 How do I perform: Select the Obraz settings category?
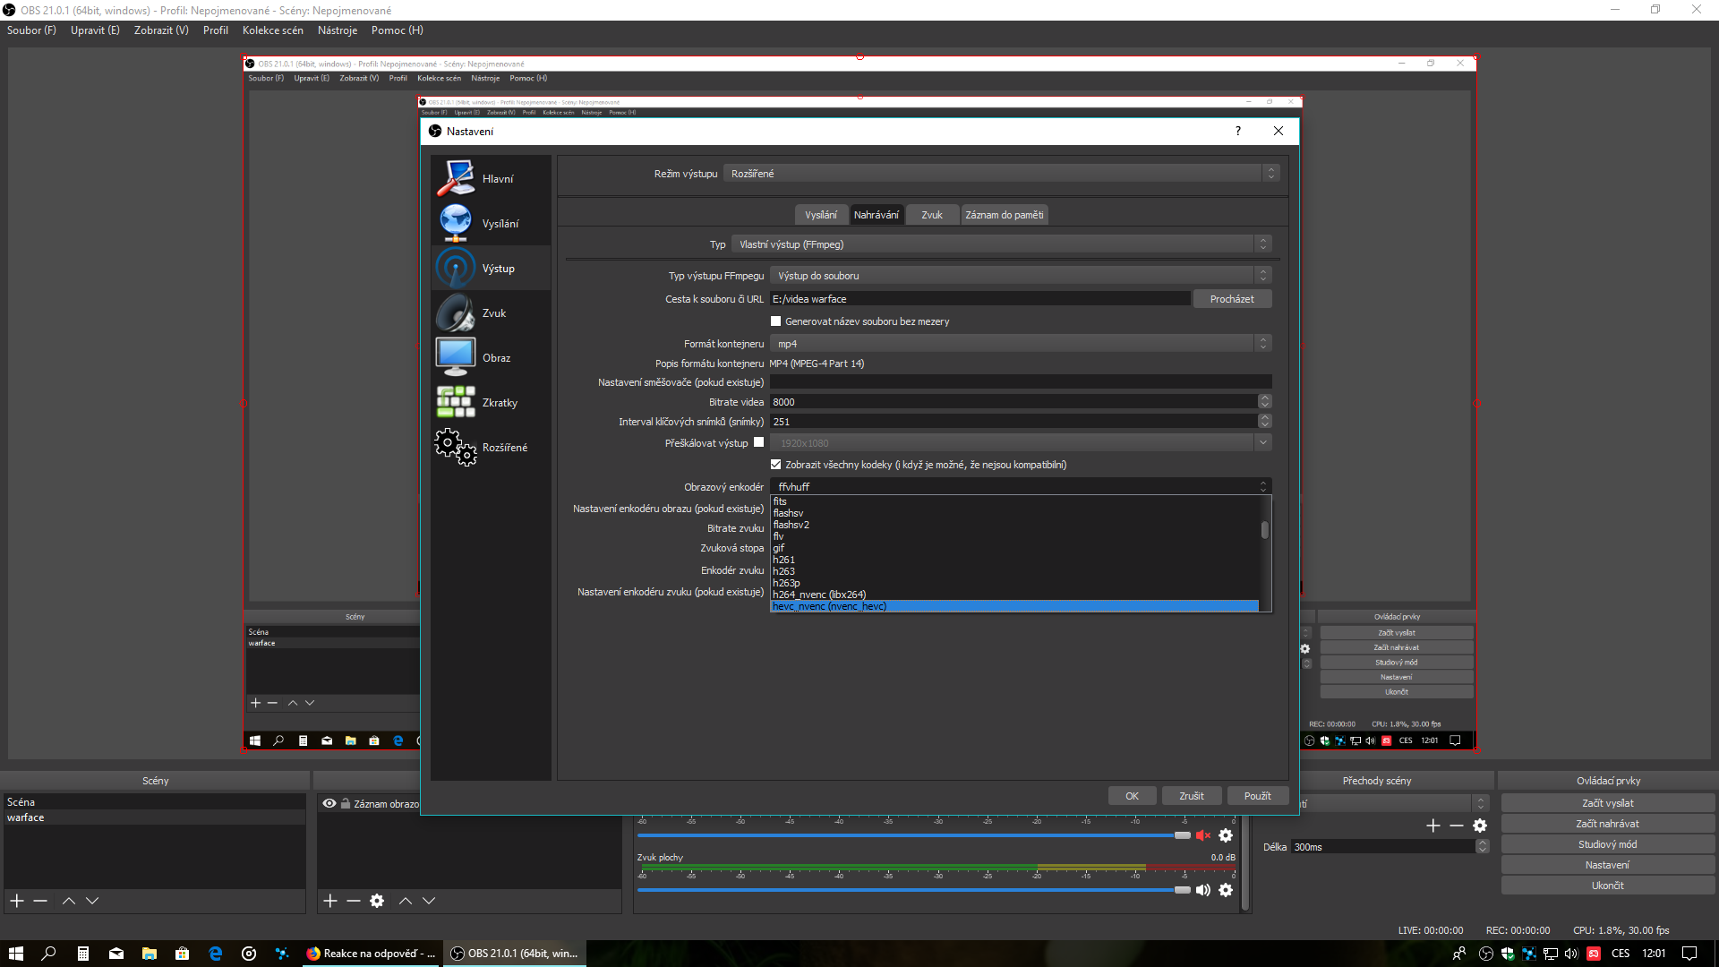pyautogui.click(x=490, y=357)
